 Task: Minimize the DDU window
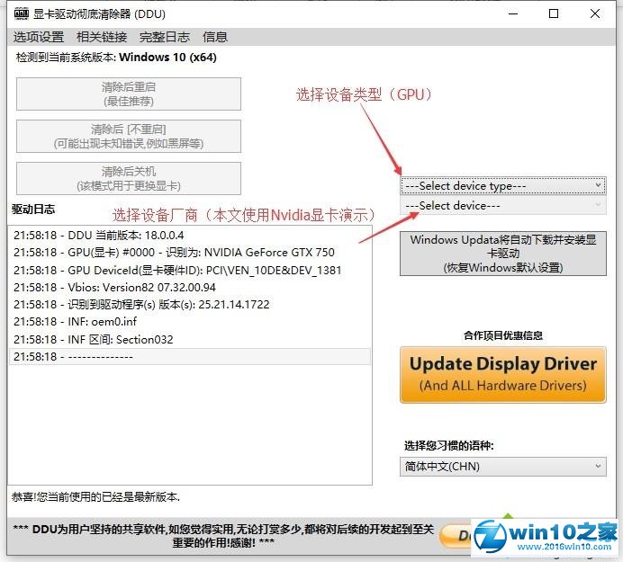pos(512,13)
